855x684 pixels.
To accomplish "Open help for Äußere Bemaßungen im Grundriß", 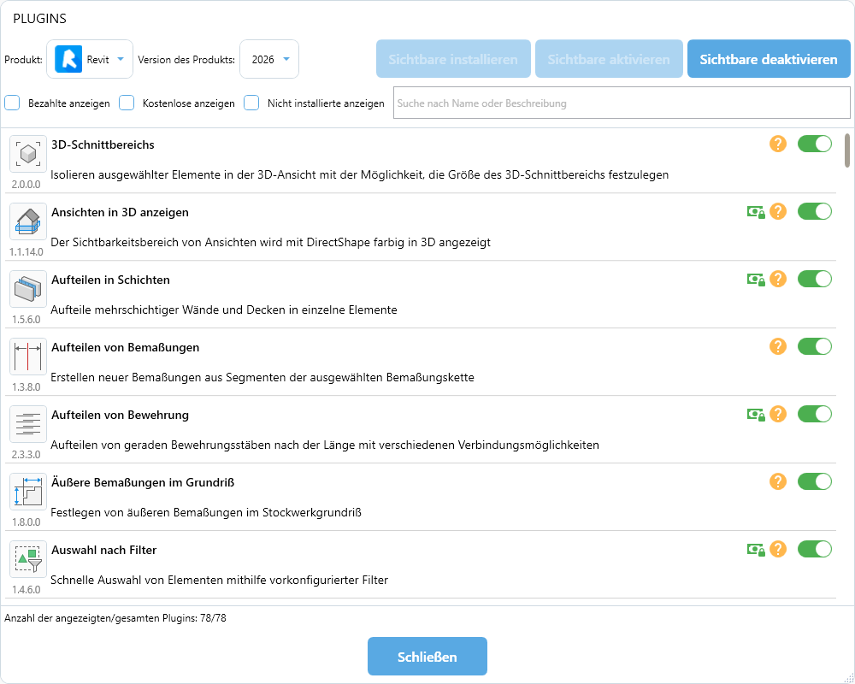I will point(777,481).
